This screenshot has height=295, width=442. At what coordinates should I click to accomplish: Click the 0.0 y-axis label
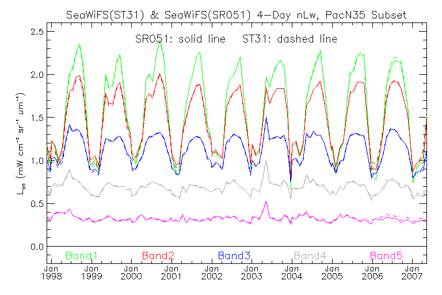pyautogui.click(x=37, y=247)
